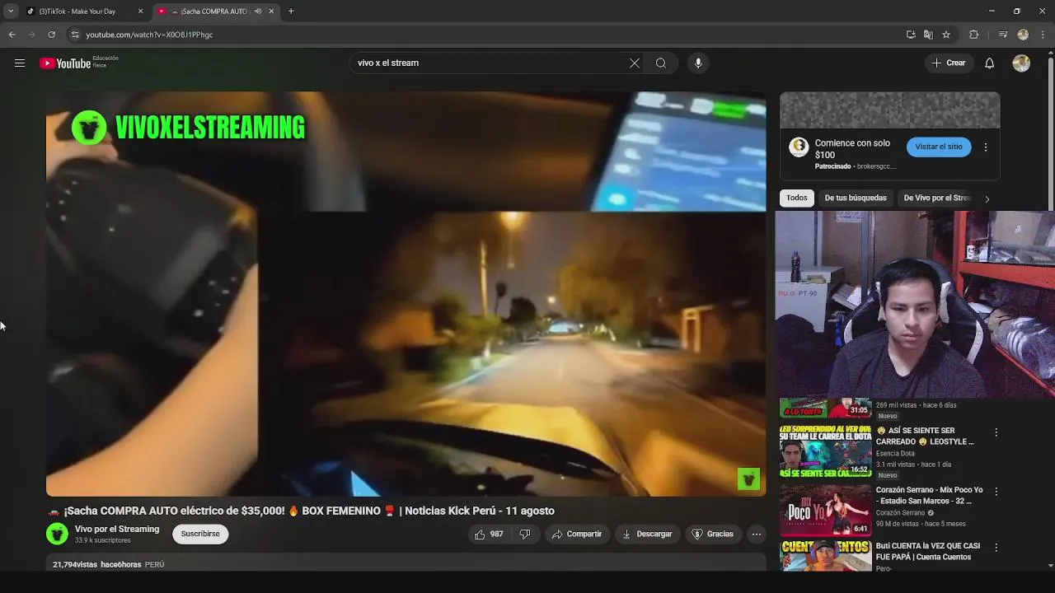The image size is (1055, 593).
Task: Click the Crear button
Action: pyautogui.click(x=948, y=63)
